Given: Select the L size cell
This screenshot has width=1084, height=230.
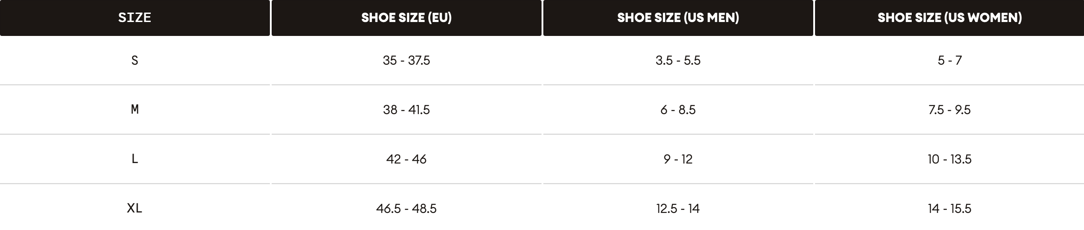Looking at the screenshot, I should click(134, 159).
